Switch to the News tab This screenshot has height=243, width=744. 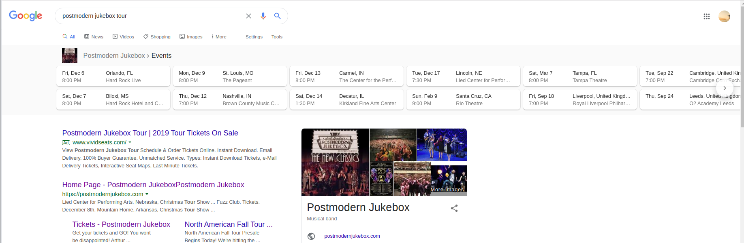pos(94,37)
